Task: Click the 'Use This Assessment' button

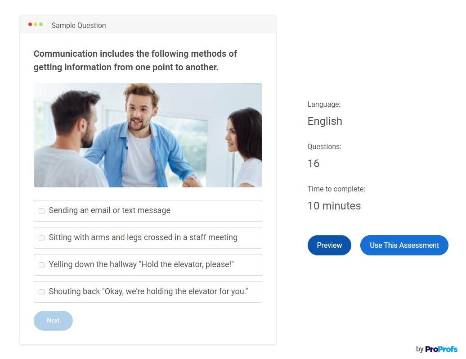Action: (404, 245)
